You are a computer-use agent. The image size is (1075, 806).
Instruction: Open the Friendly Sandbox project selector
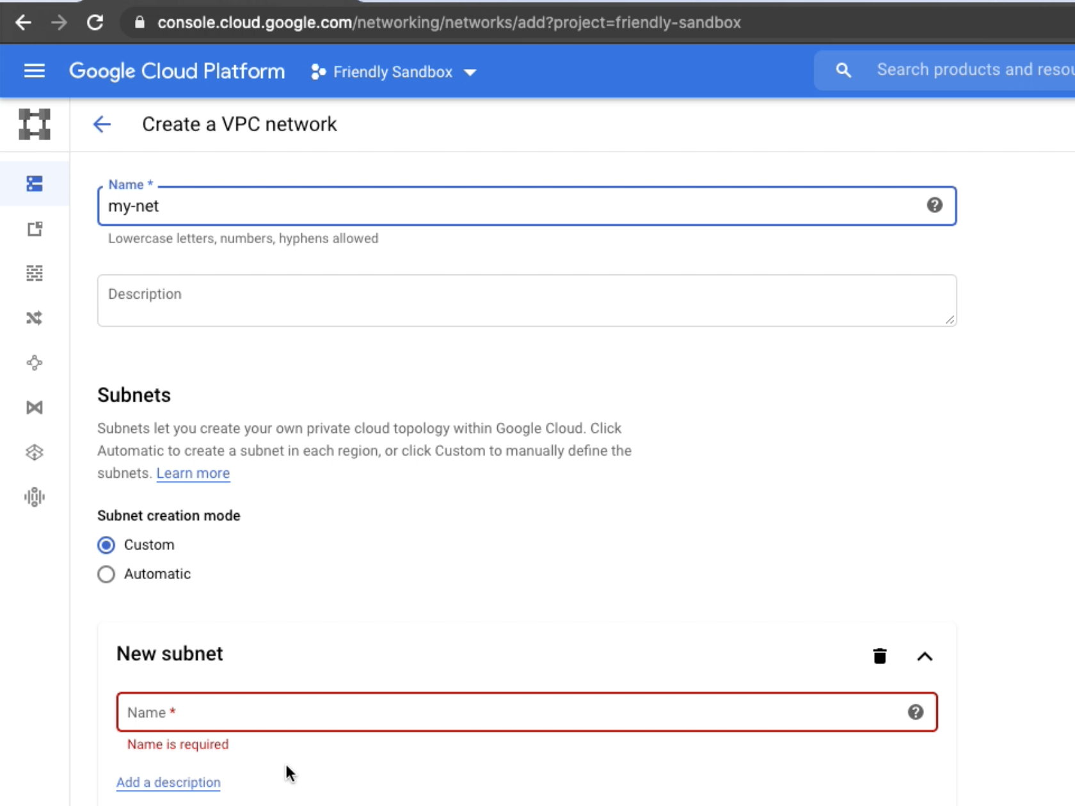click(x=394, y=72)
